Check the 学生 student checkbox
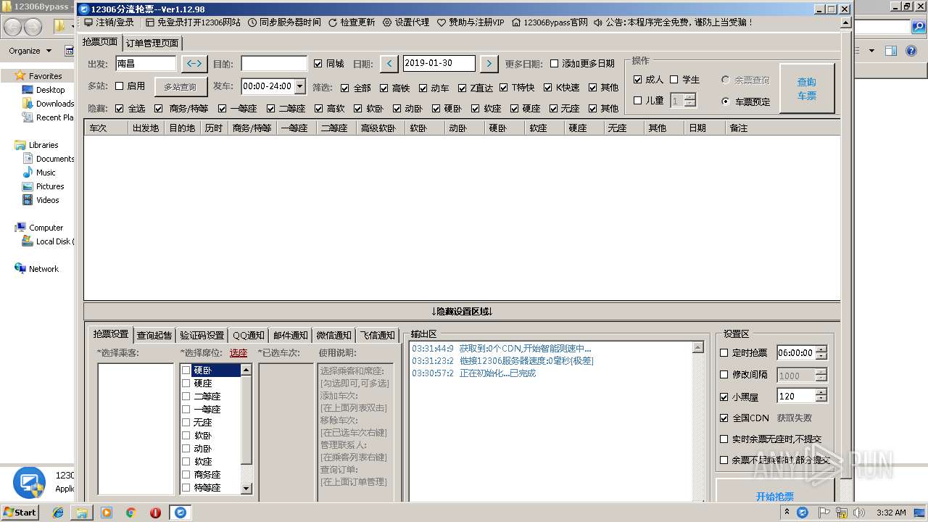Screen dimensions: 928x522 coord(674,80)
